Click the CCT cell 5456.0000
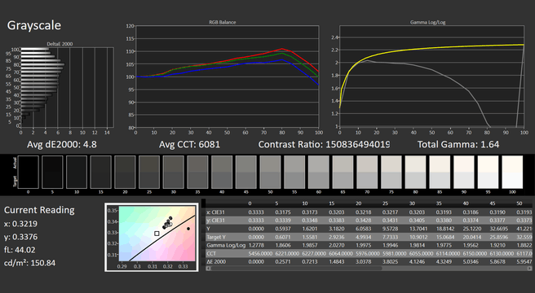This screenshot has width=535, height=293. click(260, 253)
